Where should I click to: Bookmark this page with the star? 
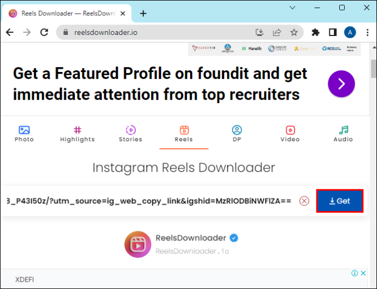294,32
